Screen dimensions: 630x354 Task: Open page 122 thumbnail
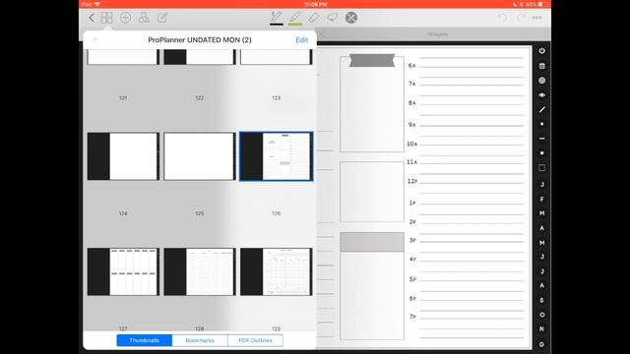tap(200, 57)
